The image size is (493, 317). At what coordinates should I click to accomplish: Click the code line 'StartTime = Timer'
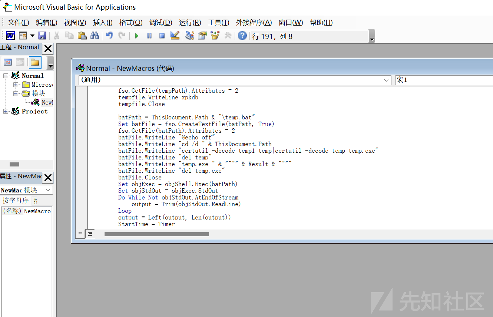(146, 224)
